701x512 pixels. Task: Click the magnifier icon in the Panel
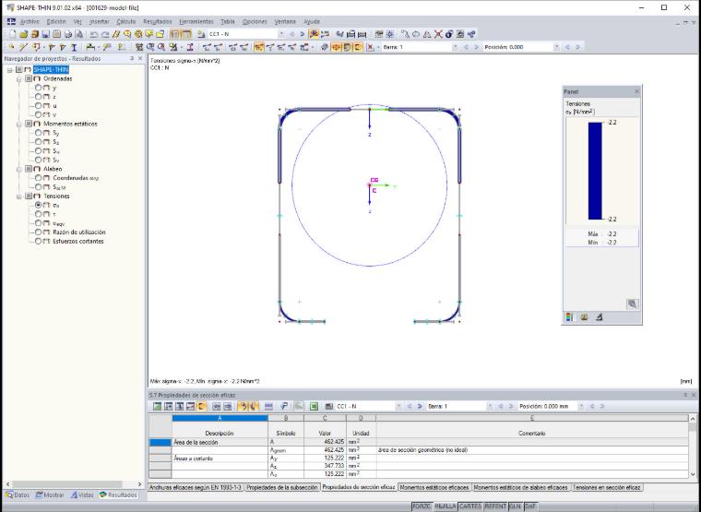coord(632,304)
